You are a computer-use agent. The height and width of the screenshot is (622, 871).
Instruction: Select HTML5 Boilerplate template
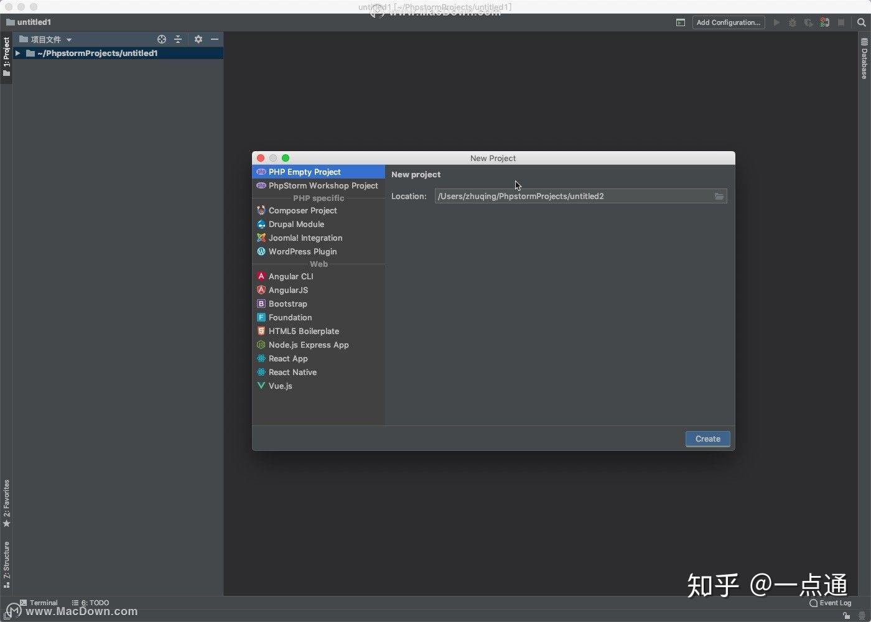coord(319,331)
